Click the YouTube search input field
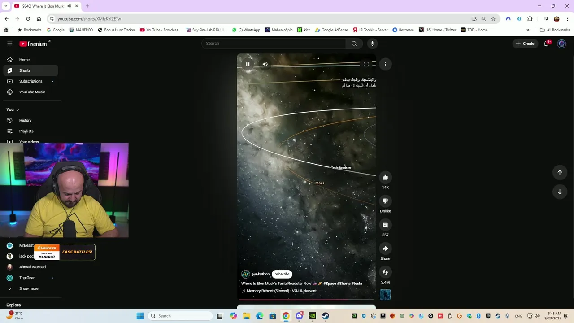 tap(274, 44)
